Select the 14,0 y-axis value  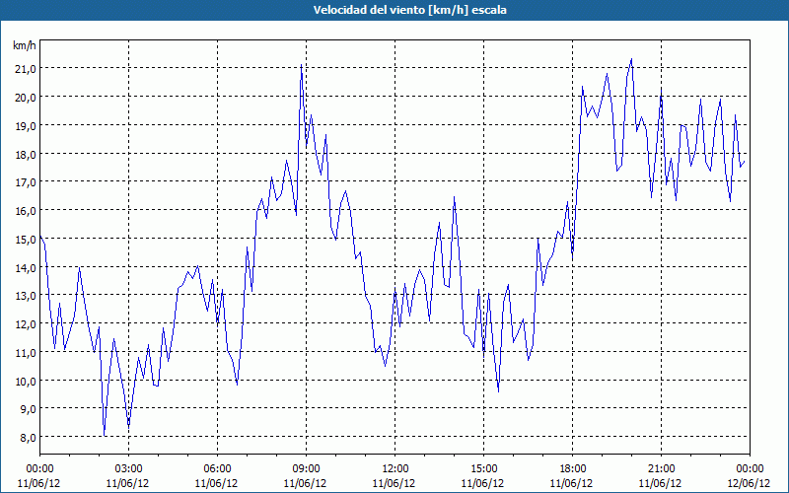pyautogui.click(x=26, y=267)
